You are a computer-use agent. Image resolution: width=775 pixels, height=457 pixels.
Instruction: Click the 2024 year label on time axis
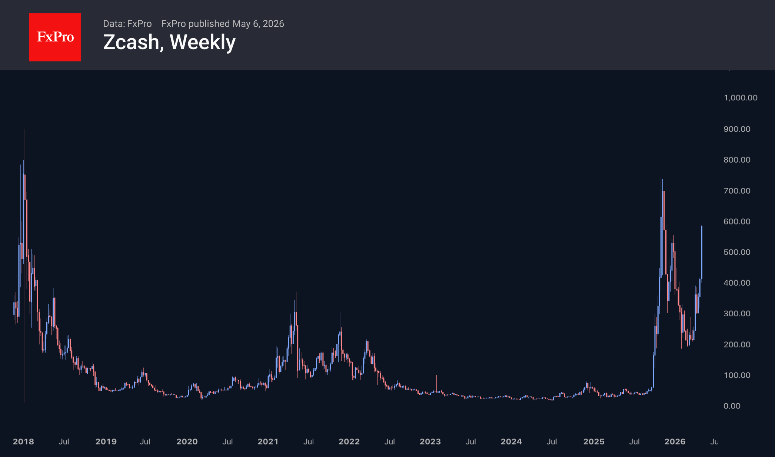tap(511, 442)
